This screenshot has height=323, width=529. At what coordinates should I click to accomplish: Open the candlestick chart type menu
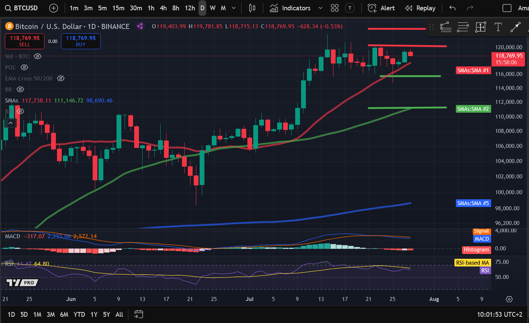(x=252, y=8)
